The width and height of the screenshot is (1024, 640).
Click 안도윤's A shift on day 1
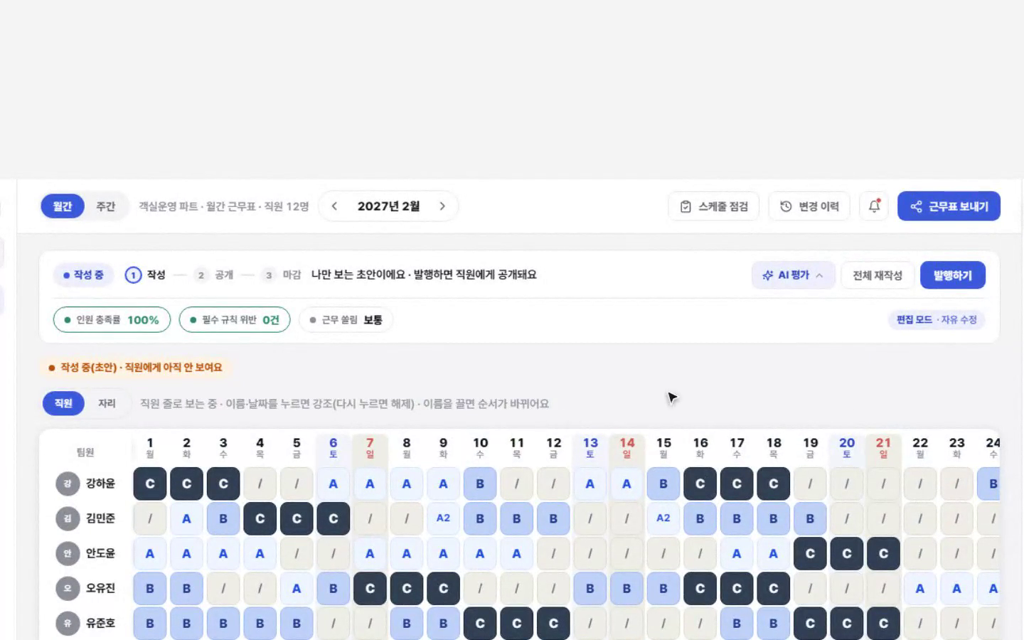[x=150, y=553]
